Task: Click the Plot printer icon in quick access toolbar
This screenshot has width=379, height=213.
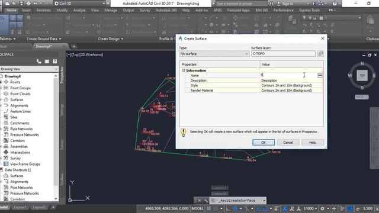Action: point(28,4)
